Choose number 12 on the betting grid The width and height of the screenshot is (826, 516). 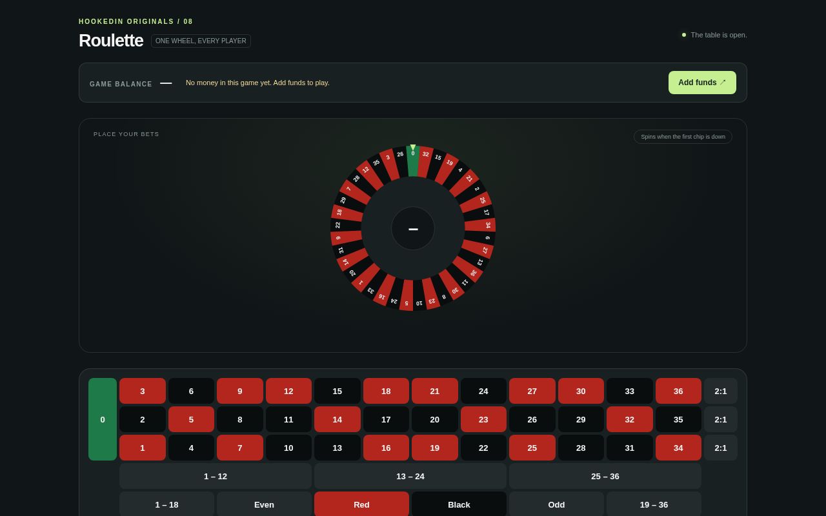288,391
